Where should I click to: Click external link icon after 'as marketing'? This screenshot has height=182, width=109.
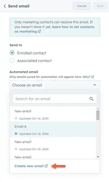tap(39, 32)
